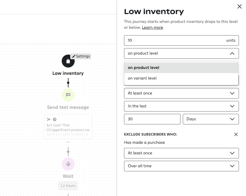Click the 12 hours wait label

tap(68, 186)
